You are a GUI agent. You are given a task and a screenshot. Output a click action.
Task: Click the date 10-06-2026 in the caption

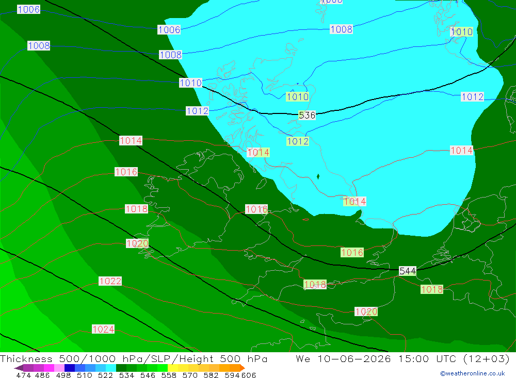click(x=354, y=358)
